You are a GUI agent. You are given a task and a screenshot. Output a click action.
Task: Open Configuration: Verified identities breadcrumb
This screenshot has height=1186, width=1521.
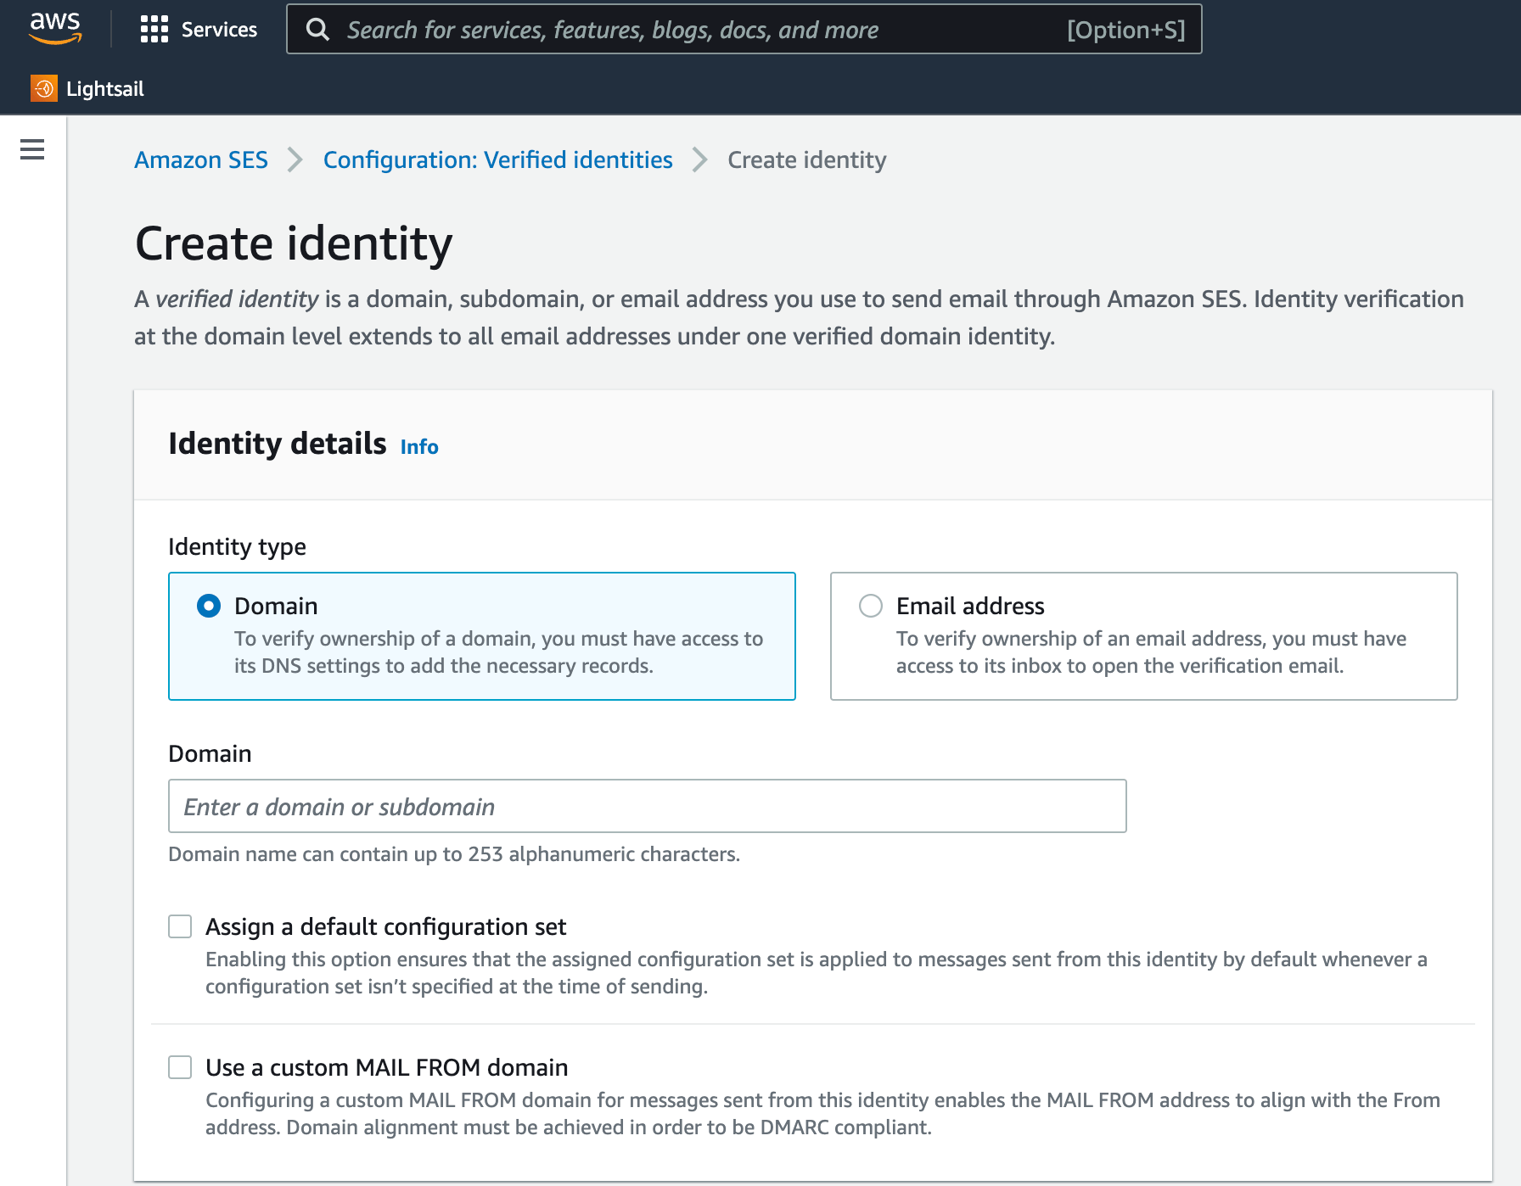[498, 159]
